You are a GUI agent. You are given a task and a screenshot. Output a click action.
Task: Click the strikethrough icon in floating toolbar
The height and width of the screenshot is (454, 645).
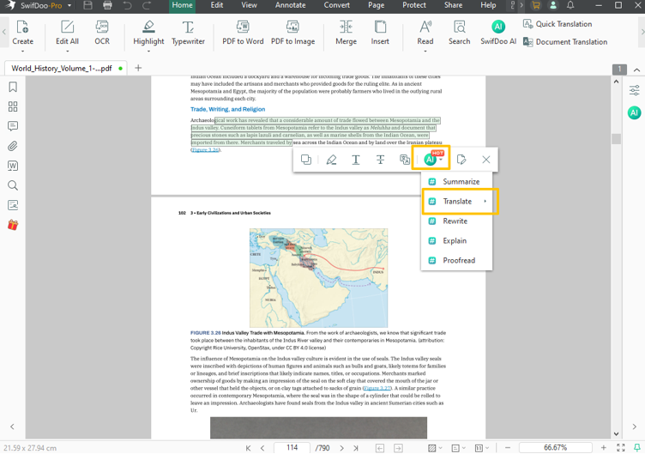(380, 160)
